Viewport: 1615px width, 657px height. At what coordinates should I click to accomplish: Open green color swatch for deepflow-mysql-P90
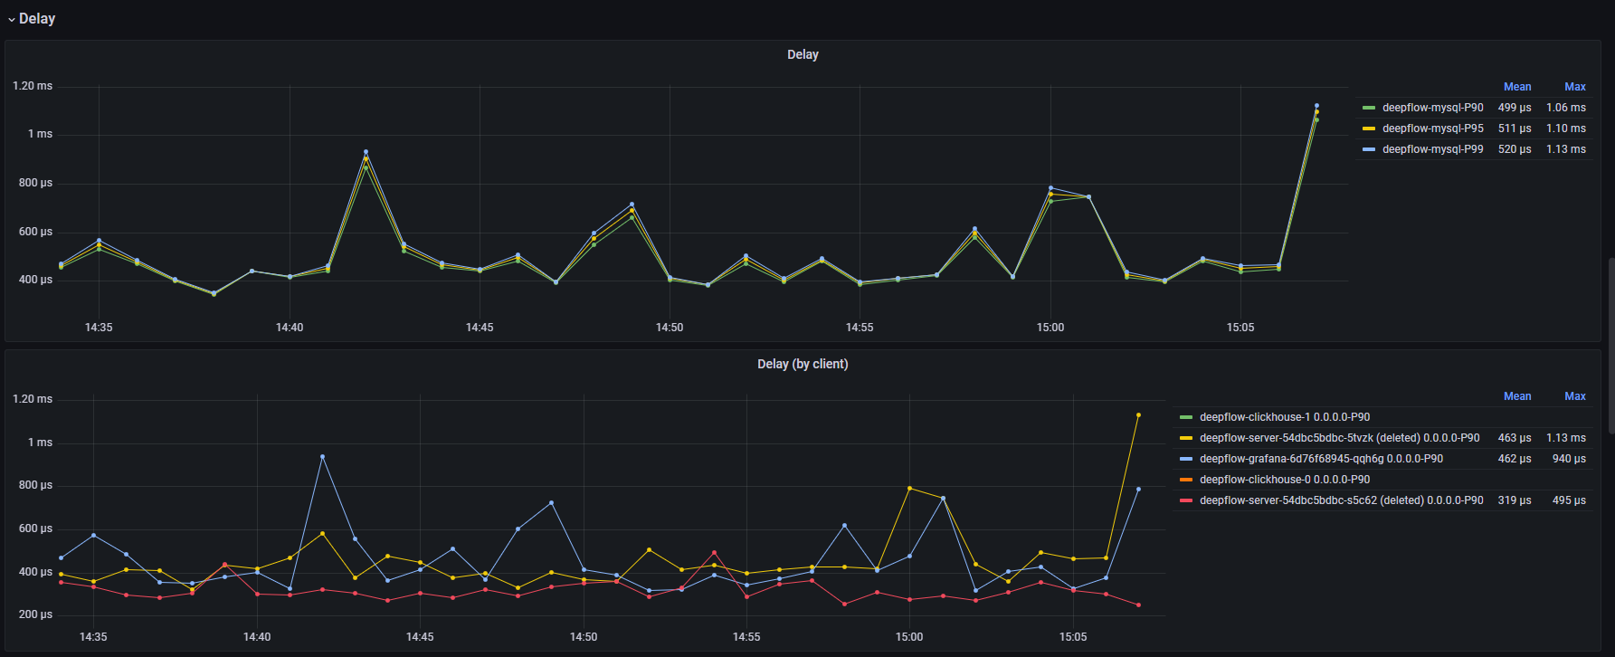coord(1369,108)
